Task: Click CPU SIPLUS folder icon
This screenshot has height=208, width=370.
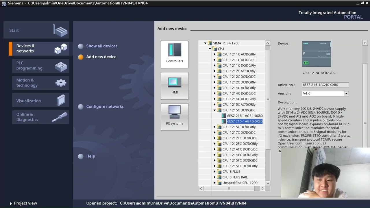Action: pyautogui.click(x=219, y=172)
